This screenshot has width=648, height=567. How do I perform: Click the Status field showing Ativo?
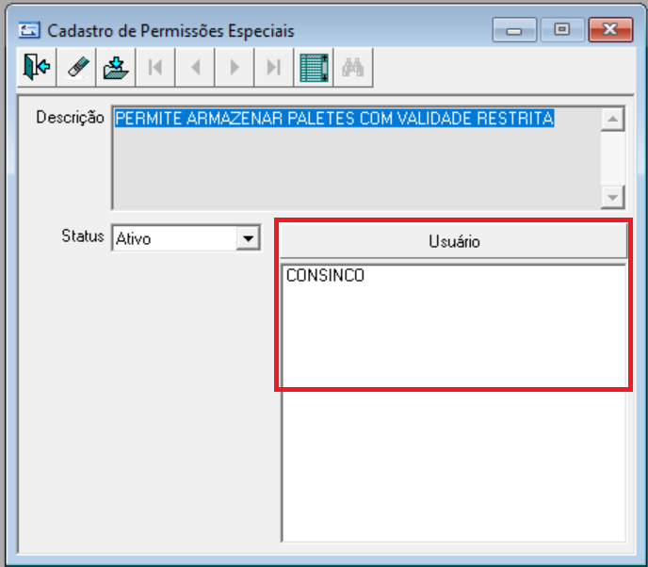point(186,238)
